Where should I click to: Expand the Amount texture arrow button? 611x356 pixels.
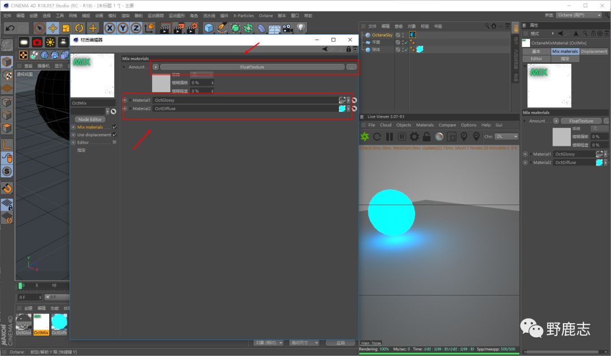156,67
